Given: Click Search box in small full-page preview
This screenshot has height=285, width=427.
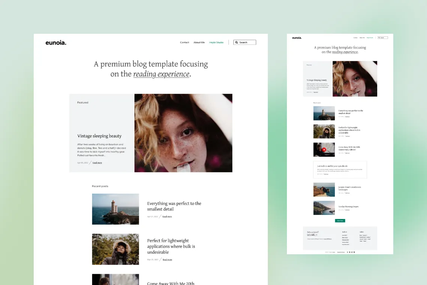Looking at the screenshot, I should [x=382, y=37].
